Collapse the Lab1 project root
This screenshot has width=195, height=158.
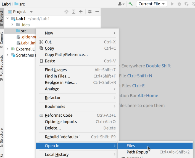pyautogui.click(x=8, y=19)
